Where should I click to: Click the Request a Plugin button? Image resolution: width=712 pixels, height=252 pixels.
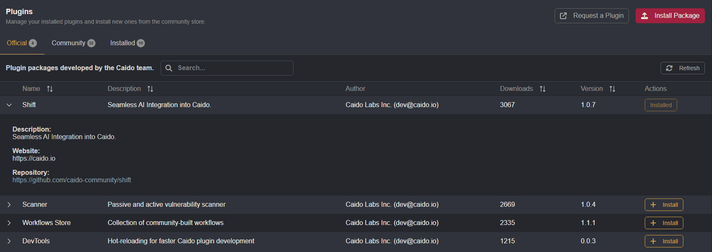pyautogui.click(x=591, y=15)
